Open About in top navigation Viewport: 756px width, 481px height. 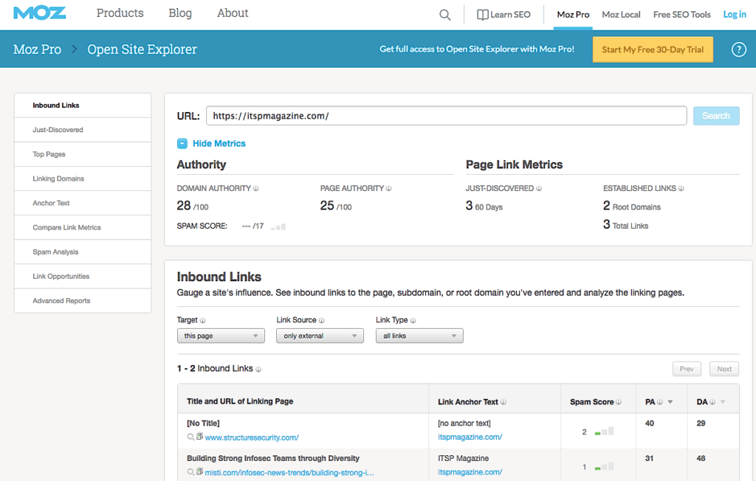[233, 13]
